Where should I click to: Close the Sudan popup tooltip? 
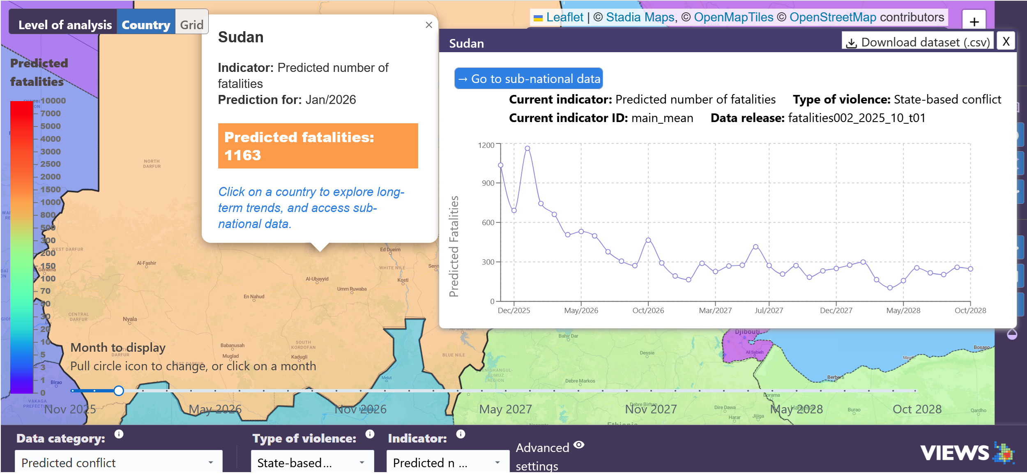428,25
